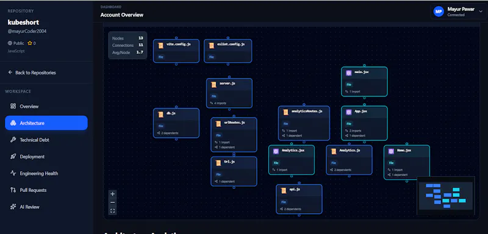The height and width of the screenshot is (234, 488).
Task: Open the Overview workspace section
Action: coord(46,106)
